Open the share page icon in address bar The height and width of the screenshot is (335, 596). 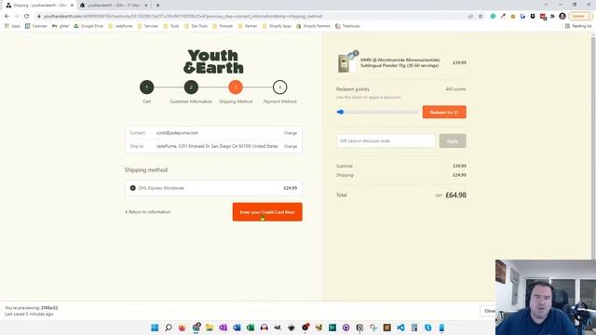pyautogui.click(x=470, y=17)
